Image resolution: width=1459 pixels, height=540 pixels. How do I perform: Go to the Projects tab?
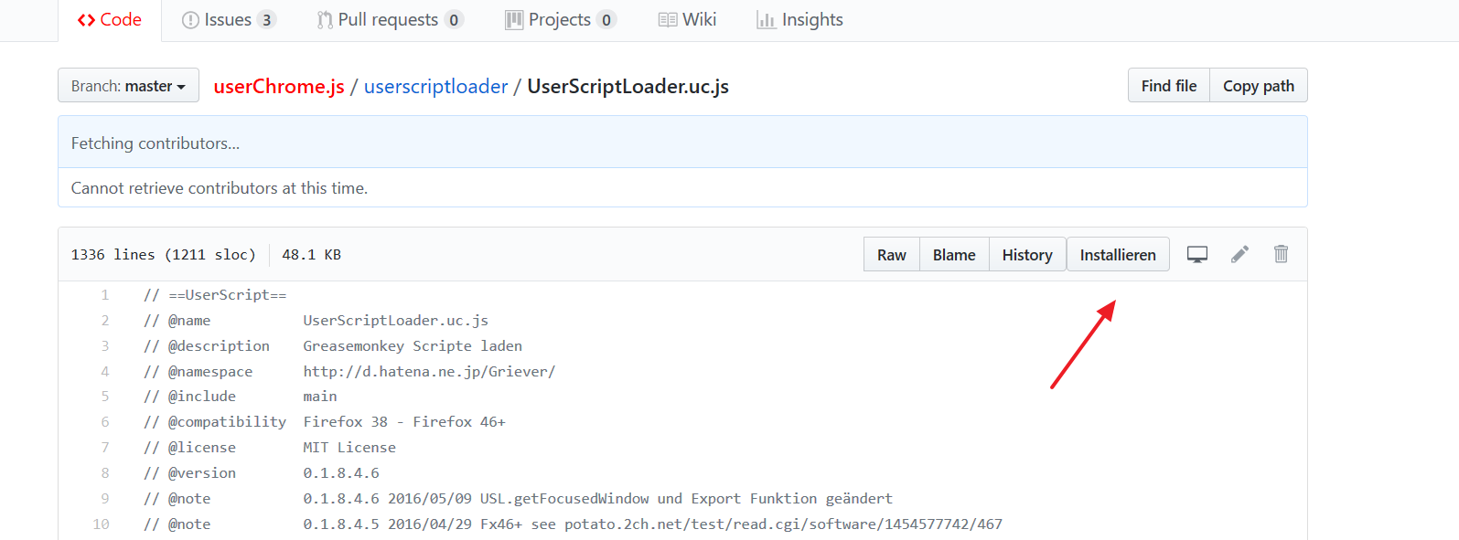pos(560,20)
